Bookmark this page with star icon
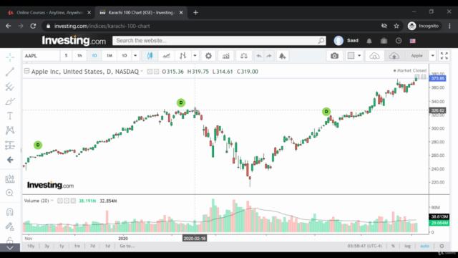The width and height of the screenshot is (458, 258). pos(396,26)
